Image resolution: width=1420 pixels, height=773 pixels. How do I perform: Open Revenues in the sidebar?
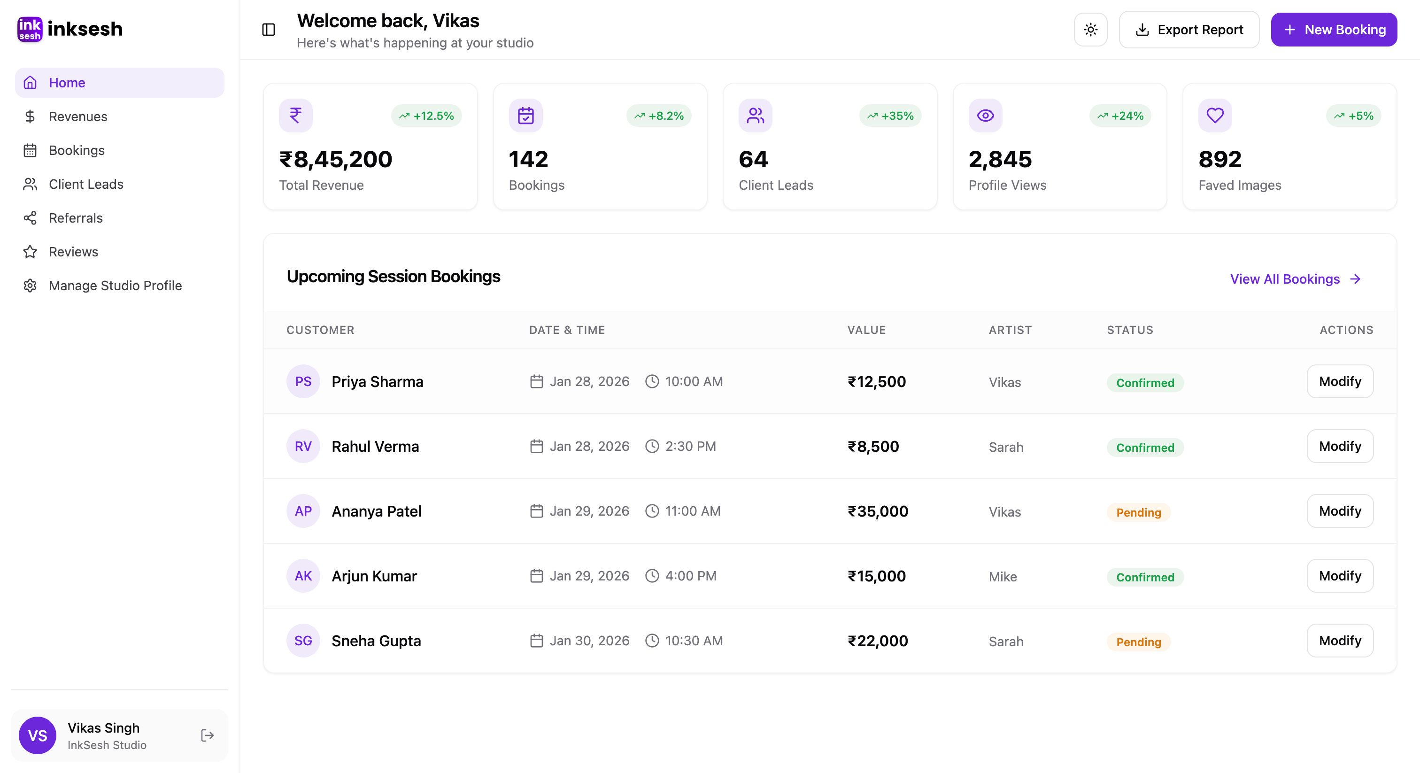click(78, 116)
